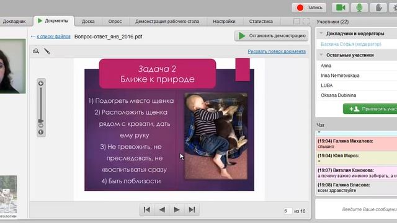
Task: Click the file name Вопрос-ответ_янв_2016.pdf
Action: point(109,37)
